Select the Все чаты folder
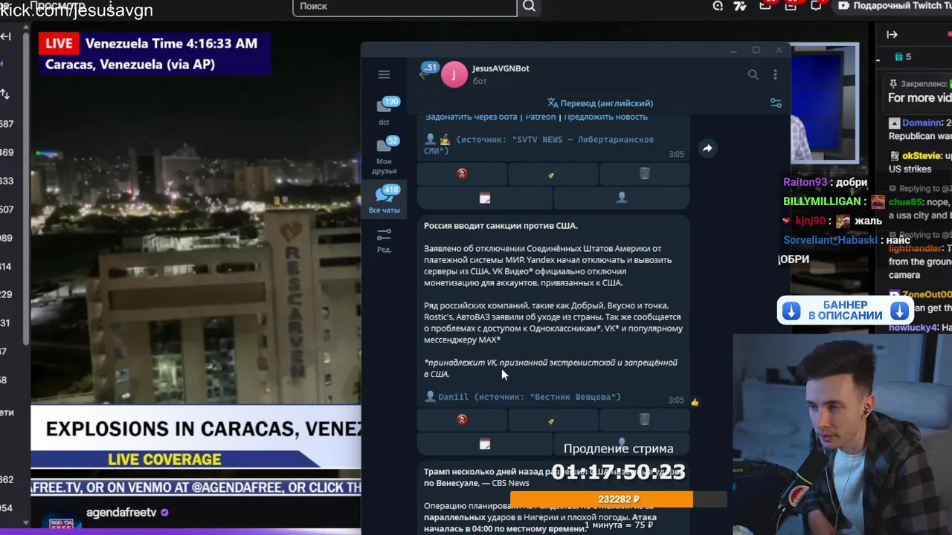This screenshot has height=535, width=952. pyautogui.click(x=384, y=200)
